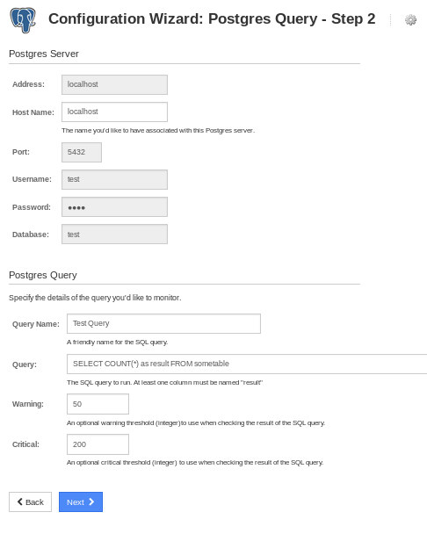Click the Warning threshold field

(98, 404)
